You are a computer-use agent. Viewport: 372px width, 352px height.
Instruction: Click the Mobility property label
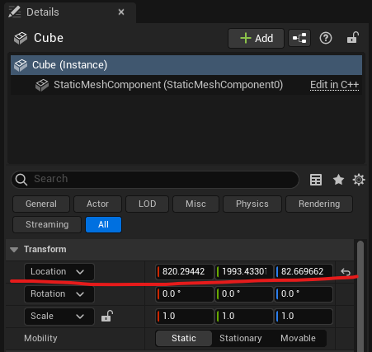(x=40, y=338)
